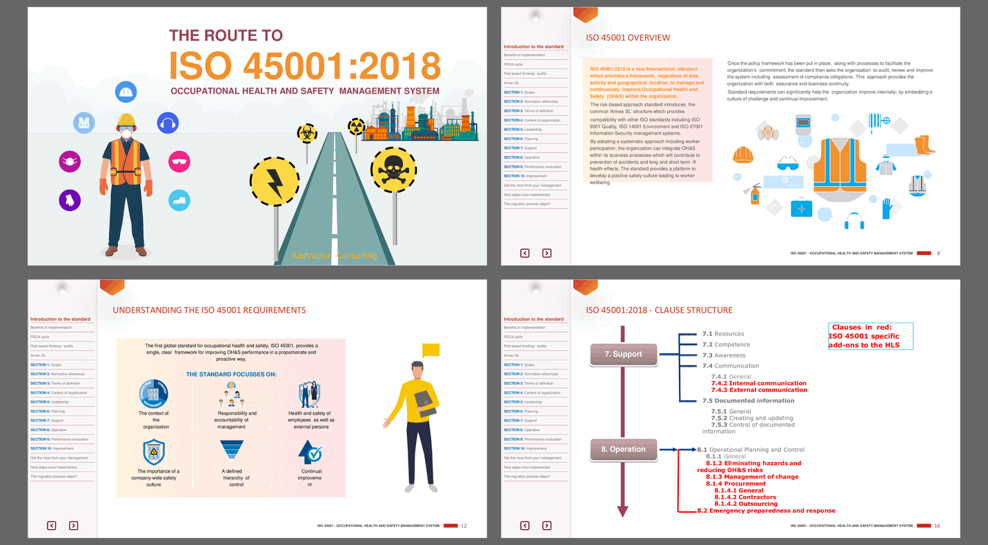Click the 8.1.3 Management of change clause

(752, 477)
